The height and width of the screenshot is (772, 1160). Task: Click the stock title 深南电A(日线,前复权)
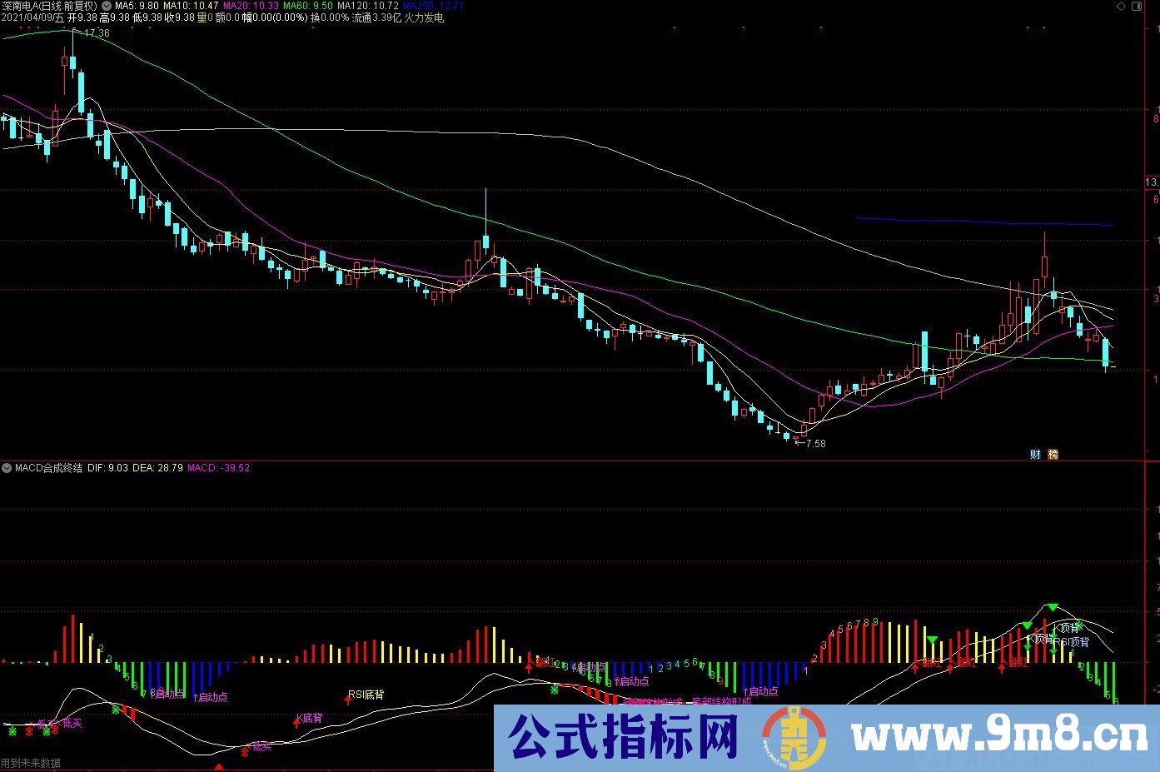click(50, 6)
